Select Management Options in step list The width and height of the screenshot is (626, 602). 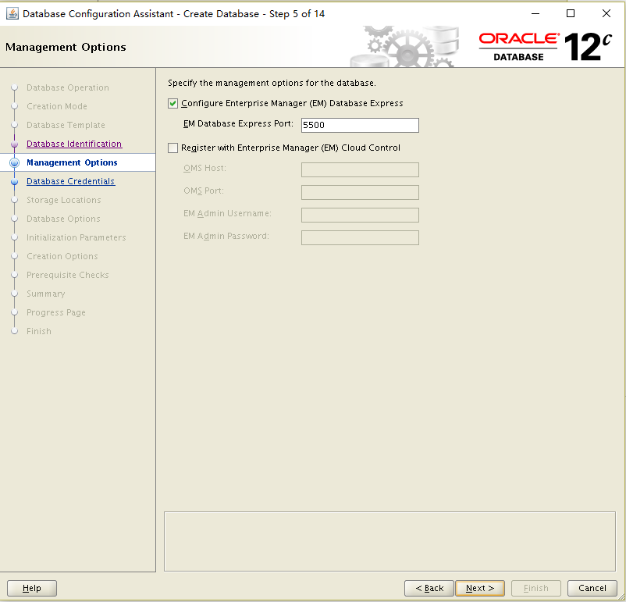[x=72, y=162]
